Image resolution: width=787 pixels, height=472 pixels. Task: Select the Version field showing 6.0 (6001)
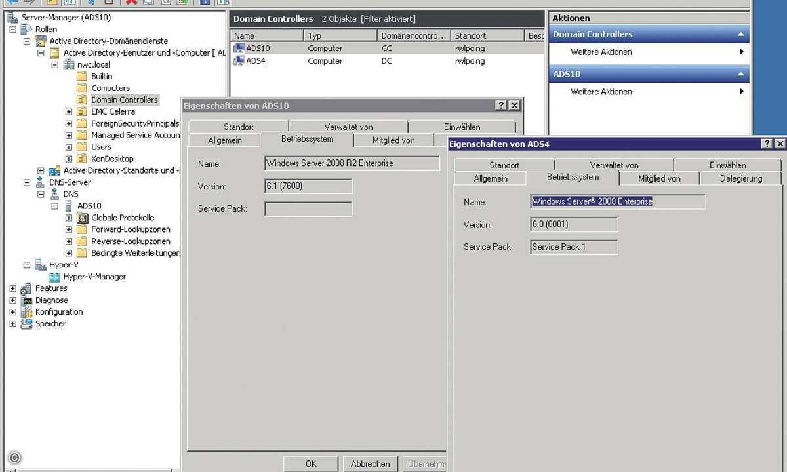pos(573,224)
